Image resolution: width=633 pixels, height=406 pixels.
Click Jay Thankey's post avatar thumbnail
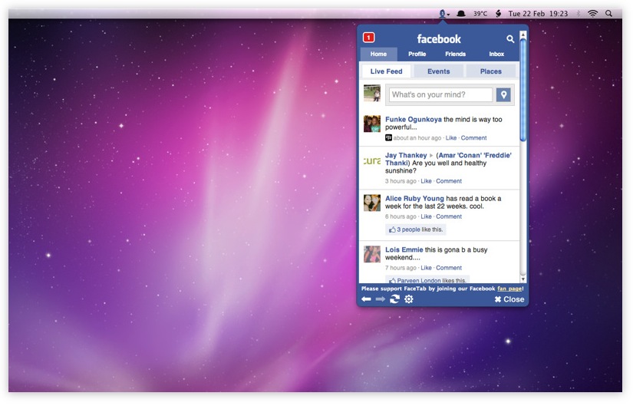[372, 160]
